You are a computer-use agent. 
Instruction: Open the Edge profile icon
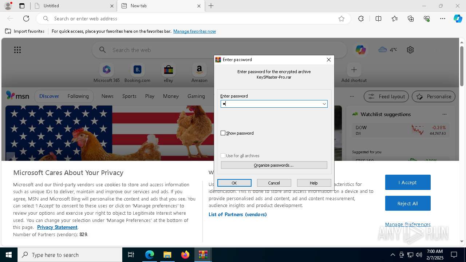pos(8,6)
